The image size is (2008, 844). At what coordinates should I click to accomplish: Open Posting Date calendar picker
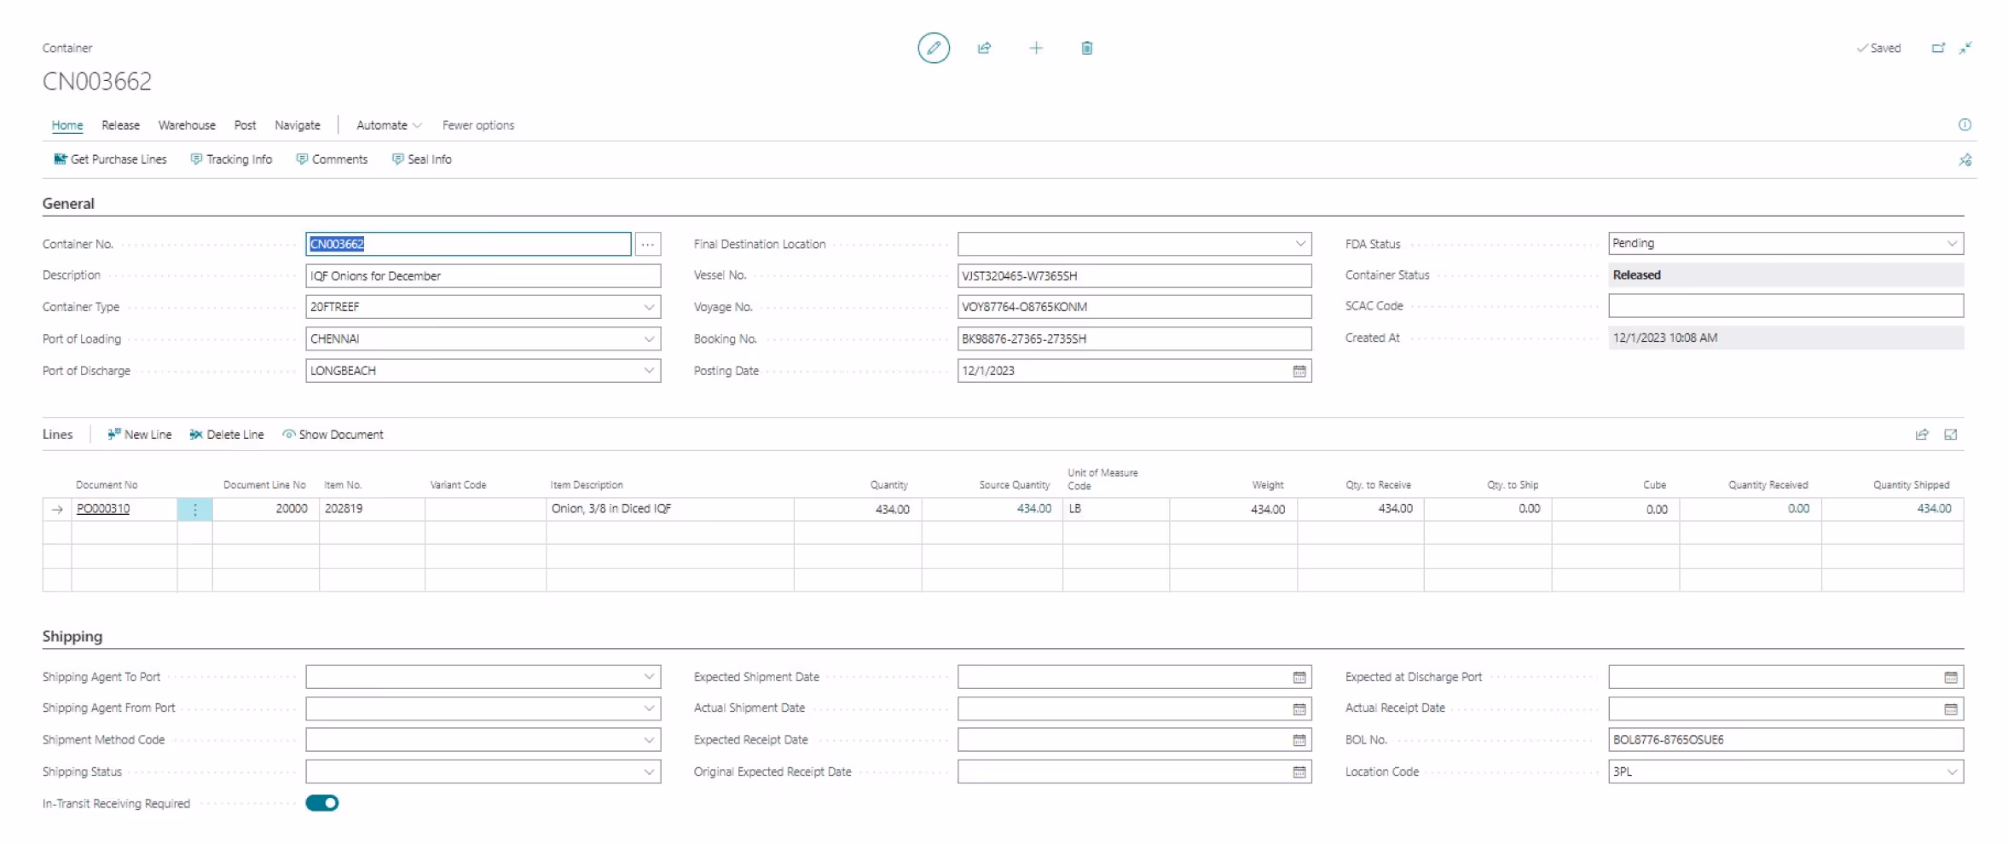[x=1299, y=371]
